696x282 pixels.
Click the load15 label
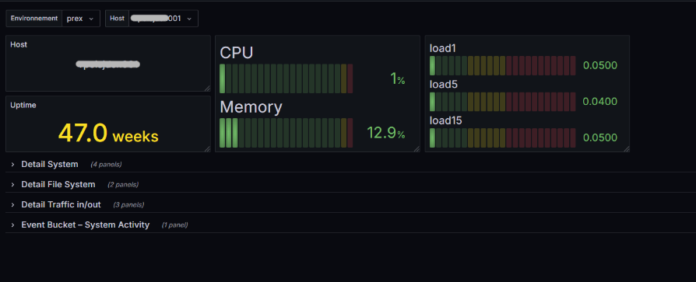pos(445,120)
